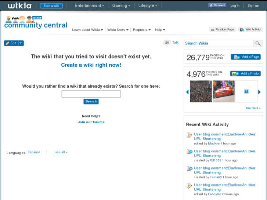Expand the Wikia News menu

click(118, 30)
